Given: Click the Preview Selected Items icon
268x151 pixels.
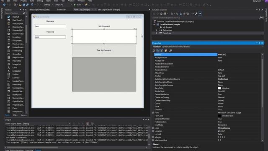Looking at the screenshot, I should coord(200,14).
